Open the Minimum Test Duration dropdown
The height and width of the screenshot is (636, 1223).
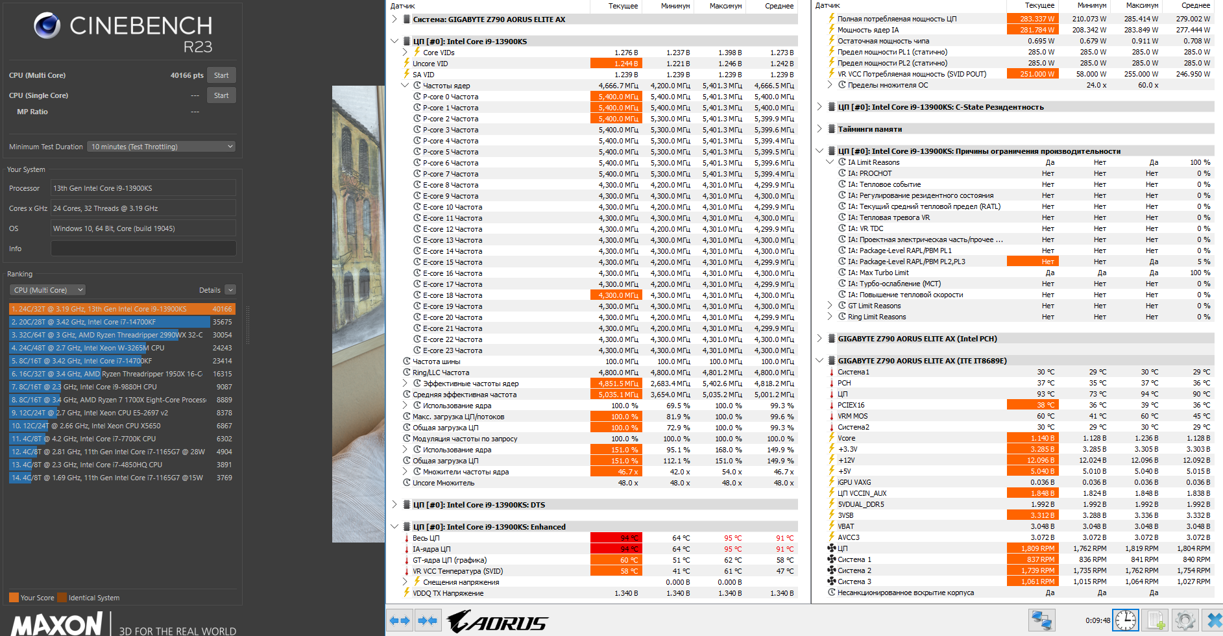coord(162,147)
